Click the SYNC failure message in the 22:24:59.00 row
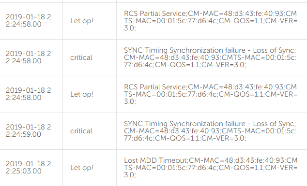Screen dimensions: 307x186 (x=210, y=131)
